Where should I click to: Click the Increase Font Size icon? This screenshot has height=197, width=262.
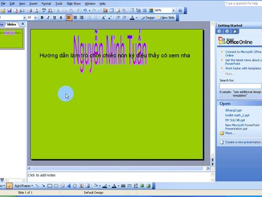[103, 18]
